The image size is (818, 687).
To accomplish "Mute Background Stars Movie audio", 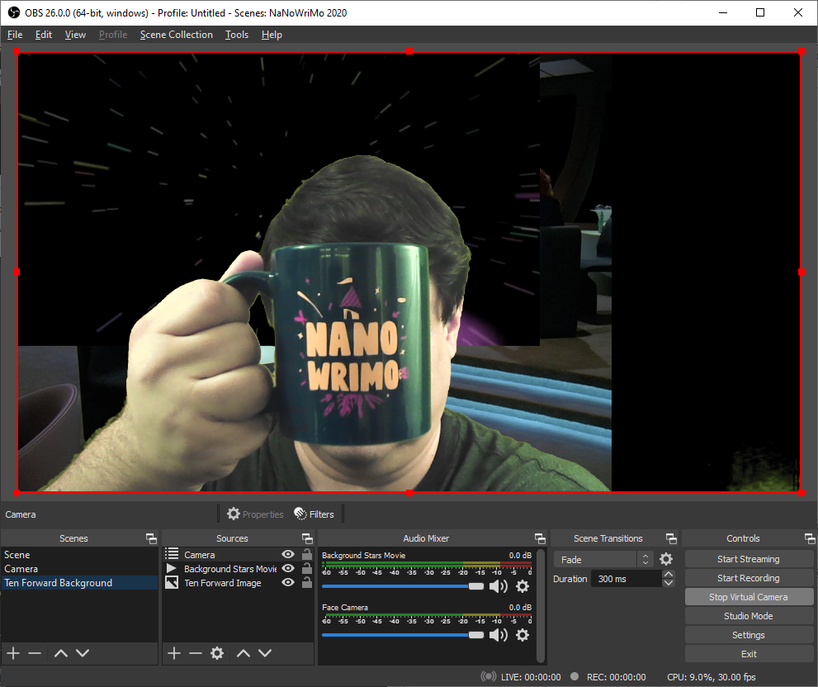I will pyautogui.click(x=499, y=586).
